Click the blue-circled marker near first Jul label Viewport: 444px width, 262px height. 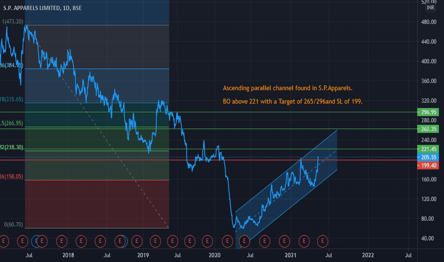[36, 242]
